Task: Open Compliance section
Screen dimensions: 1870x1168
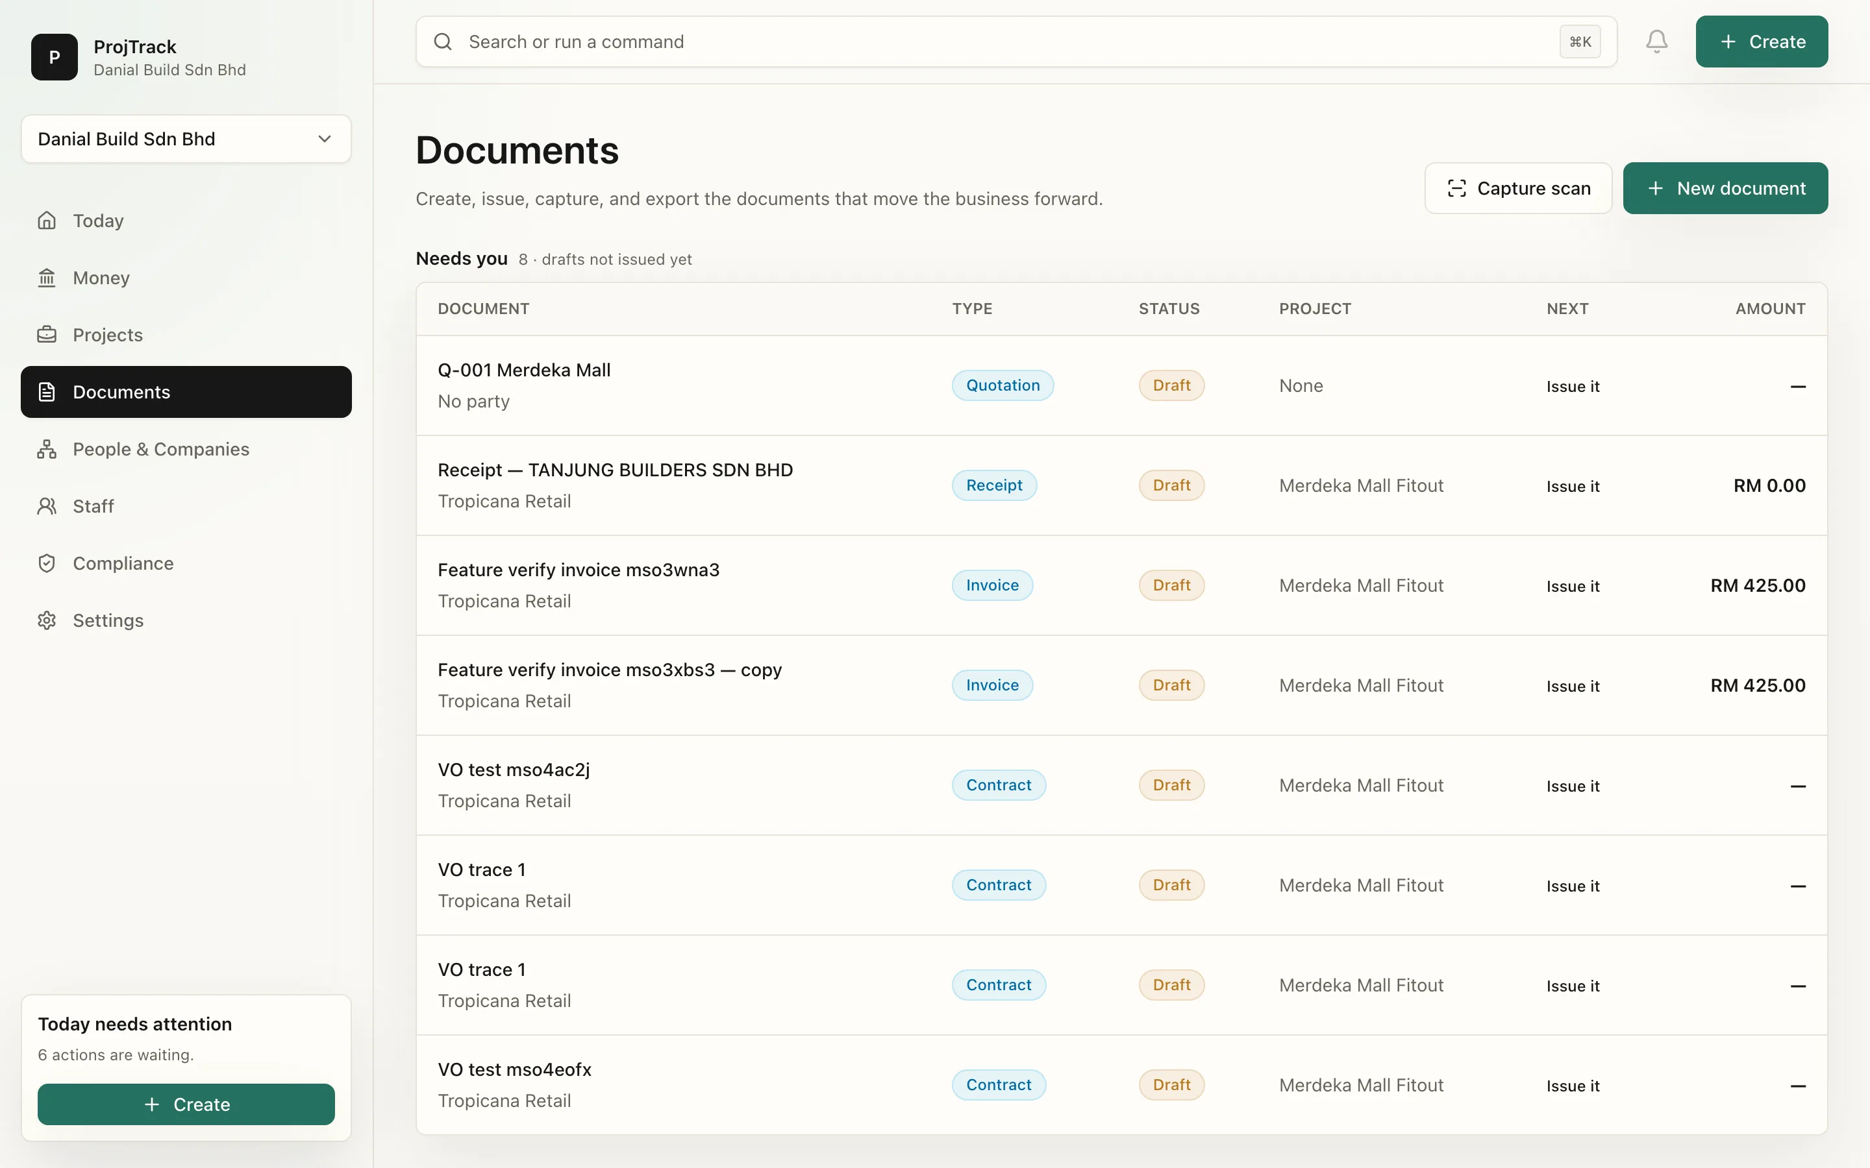Action: (186, 564)
